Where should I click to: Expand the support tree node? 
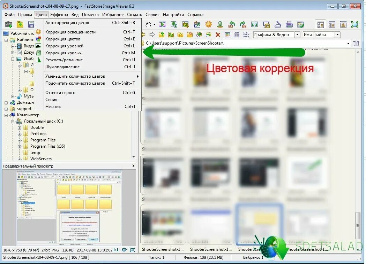pos(6,109)
